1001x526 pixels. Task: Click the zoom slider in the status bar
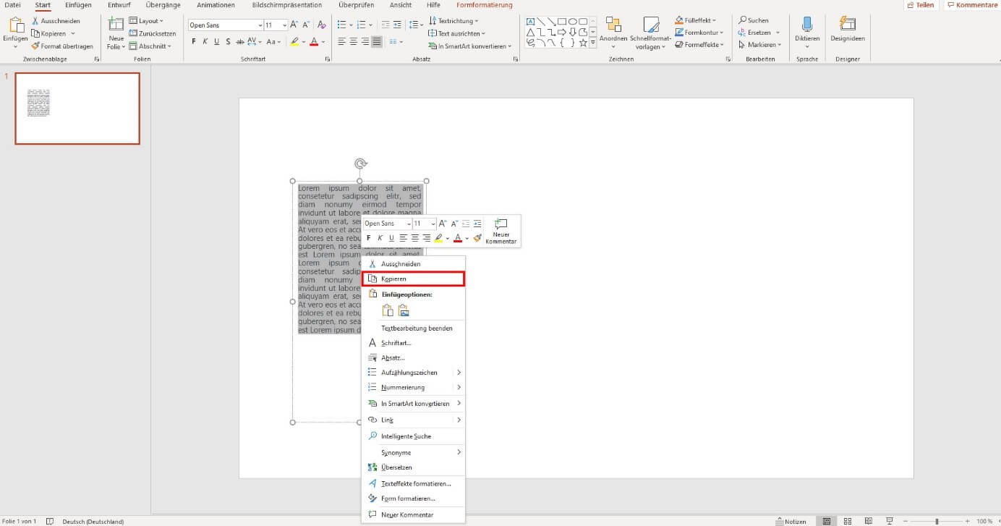[x=936, y=521]
